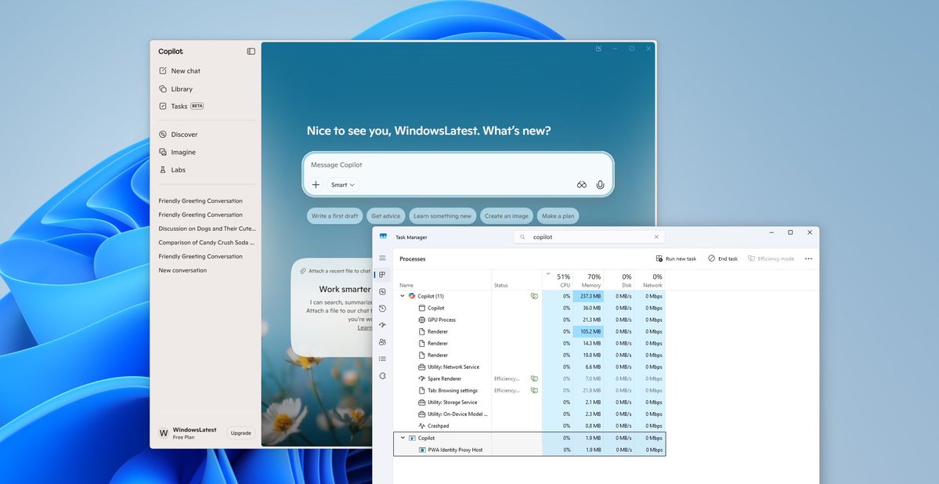Open the Startup apps panel

[382, 325]
